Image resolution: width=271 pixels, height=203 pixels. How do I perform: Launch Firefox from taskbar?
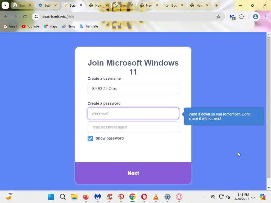[x=86, y=197]
